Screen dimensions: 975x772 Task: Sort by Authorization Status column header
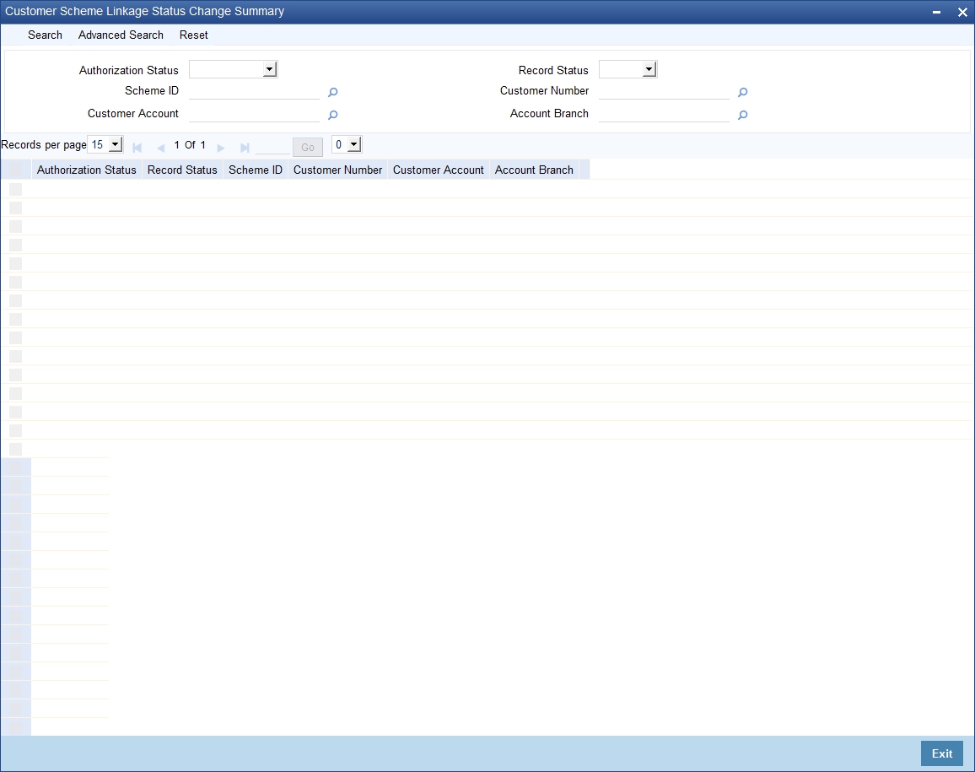click(86, 170)
